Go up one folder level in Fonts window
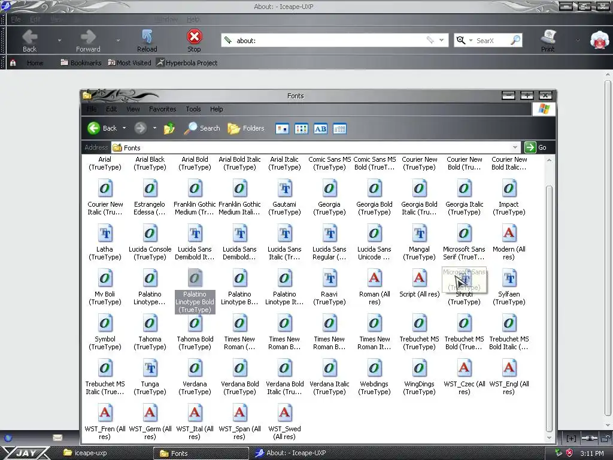 tap(169, 128)
